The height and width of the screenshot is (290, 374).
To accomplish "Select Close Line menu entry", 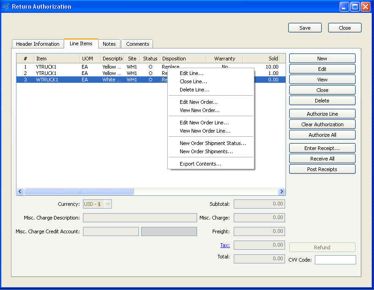I will click(x=193, y=81).
